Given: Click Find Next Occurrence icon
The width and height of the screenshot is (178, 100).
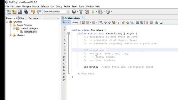Looking at the screenshot, I should 109,22.
